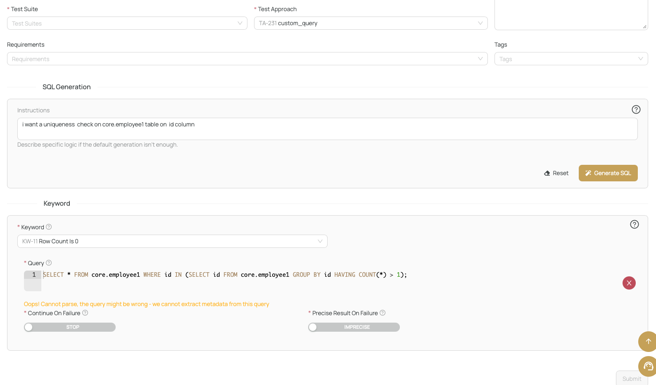Open the Test Suites dropdown
This screenshot has width=656, height=385.
pyautogui.click(x=127, y=23)
